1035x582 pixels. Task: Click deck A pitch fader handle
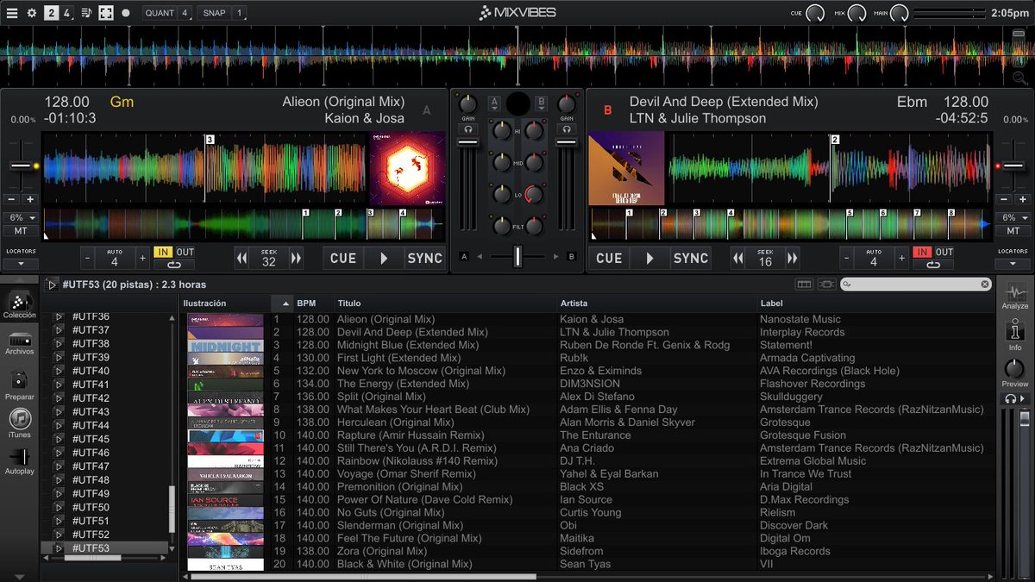[21, 166]
